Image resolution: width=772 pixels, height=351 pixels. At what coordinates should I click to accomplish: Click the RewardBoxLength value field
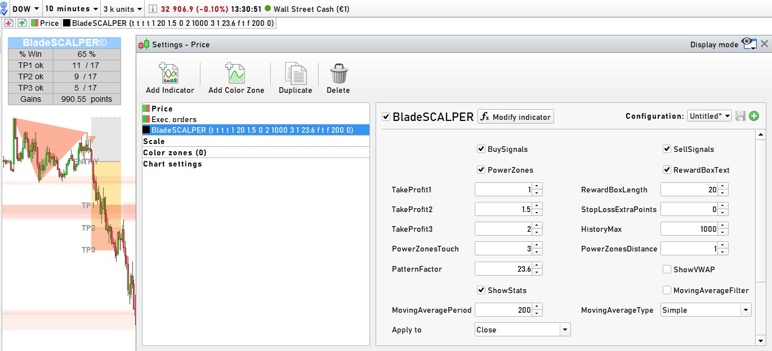coord(689,190)
